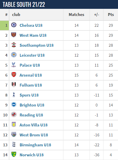Click the West Ham U18 crest icon
Screen dimensions: 118x160
click(x=14, y=35)
